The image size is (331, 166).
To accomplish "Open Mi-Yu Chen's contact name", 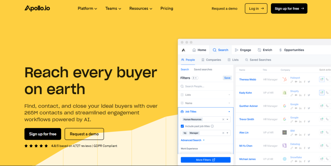I will pos(246,146).
